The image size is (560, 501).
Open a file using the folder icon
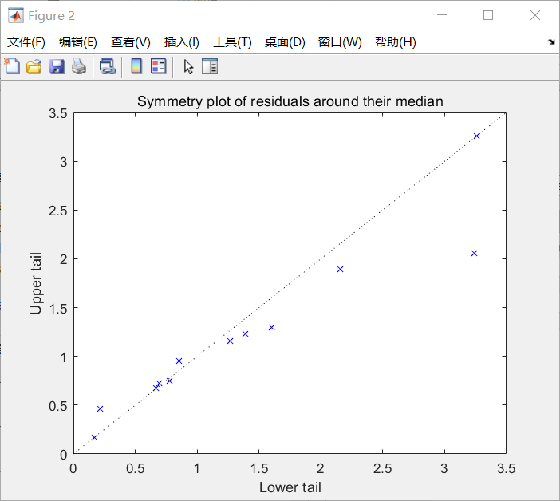point(34,67)
